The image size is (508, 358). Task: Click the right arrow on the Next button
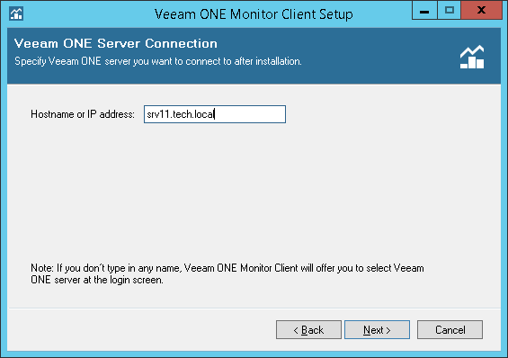pyautogui.click(x=388, y=330)
